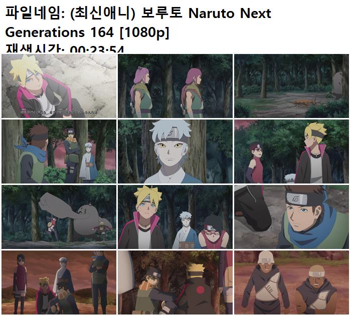
Task: Open thumbnail of Boruto lying on rocks
Action: pyautogui.click(x=59, y=86)
